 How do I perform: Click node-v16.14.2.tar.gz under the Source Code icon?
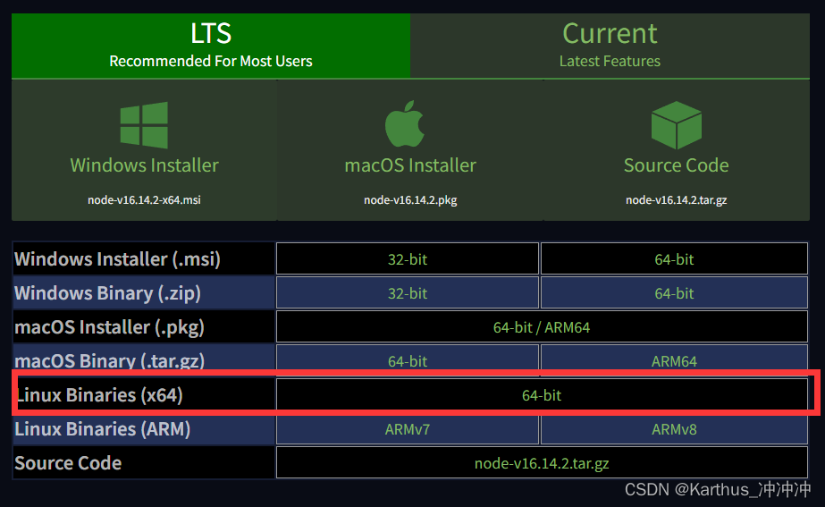click(x=676, y=200)
